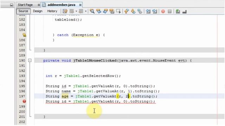Toggle Highlight Search toolbar icon
Screen dimensions: 225x126
click(112, 11)
